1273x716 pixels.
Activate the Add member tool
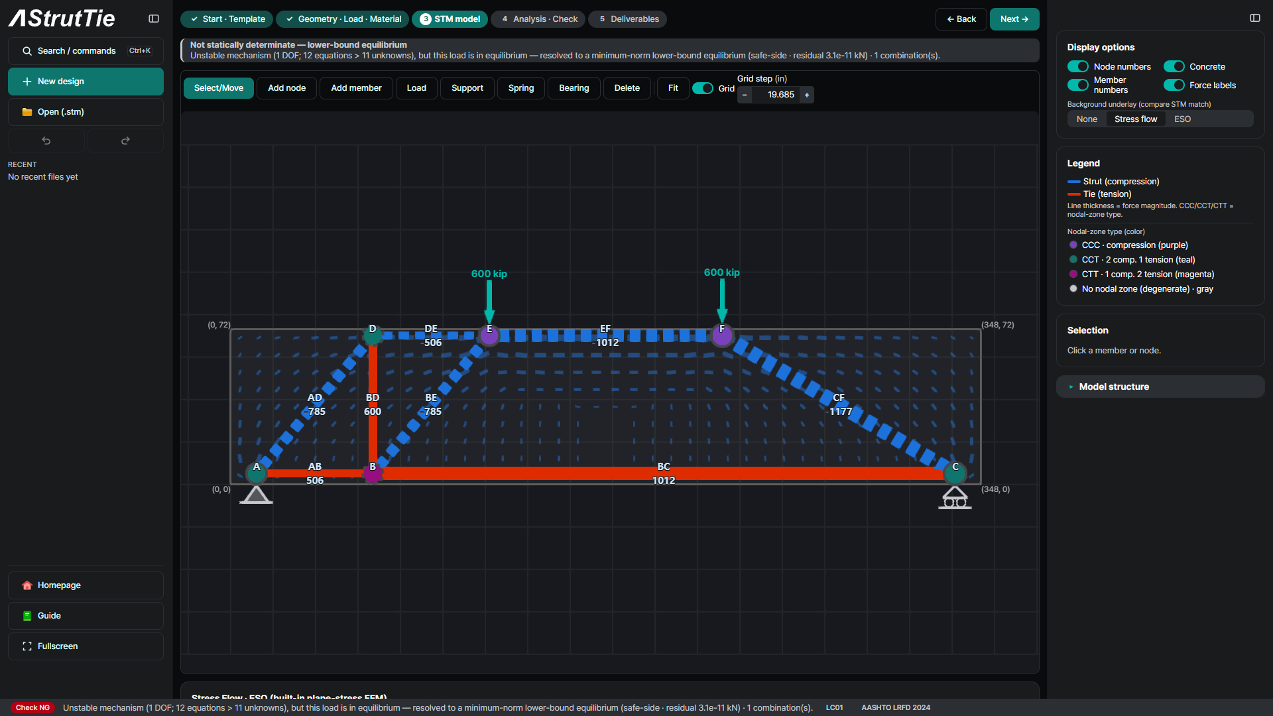point(356,88)
